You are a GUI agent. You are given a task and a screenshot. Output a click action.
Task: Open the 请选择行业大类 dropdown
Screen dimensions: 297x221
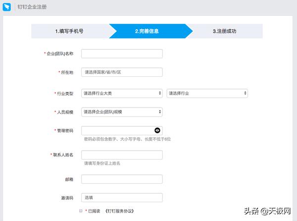pyautogui.click(x=122, y=93)
